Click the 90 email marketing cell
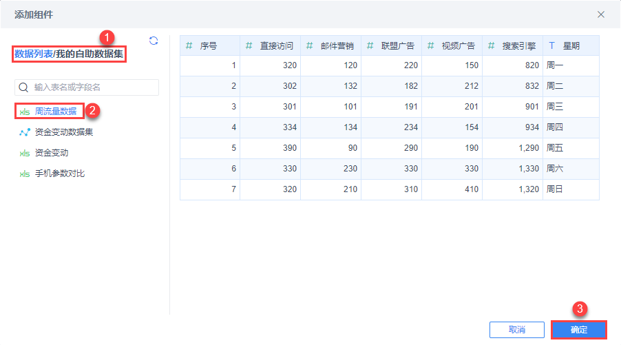 pyautogui.click(x=331, y=148)
